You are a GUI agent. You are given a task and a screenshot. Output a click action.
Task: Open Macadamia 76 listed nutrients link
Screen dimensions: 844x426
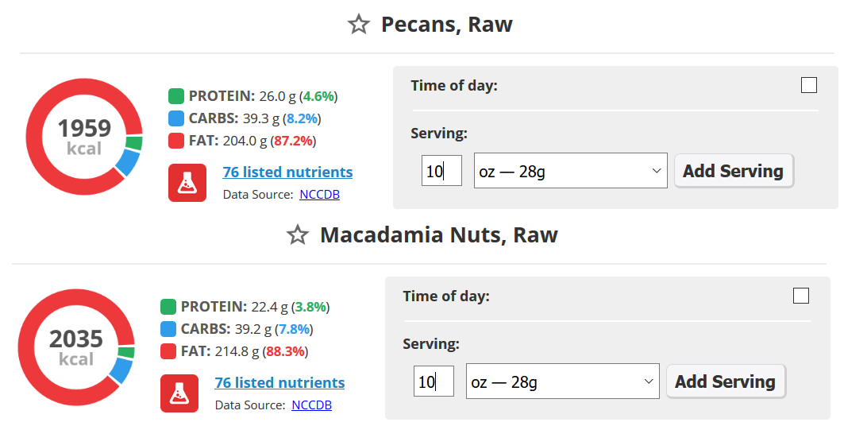click(279, 382)
